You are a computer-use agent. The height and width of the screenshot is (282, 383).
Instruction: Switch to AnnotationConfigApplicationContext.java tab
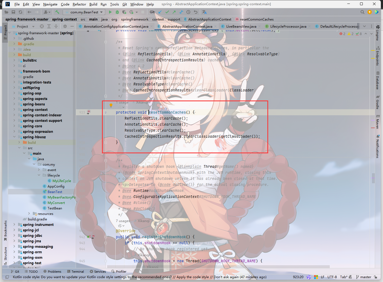coord(116,26)
